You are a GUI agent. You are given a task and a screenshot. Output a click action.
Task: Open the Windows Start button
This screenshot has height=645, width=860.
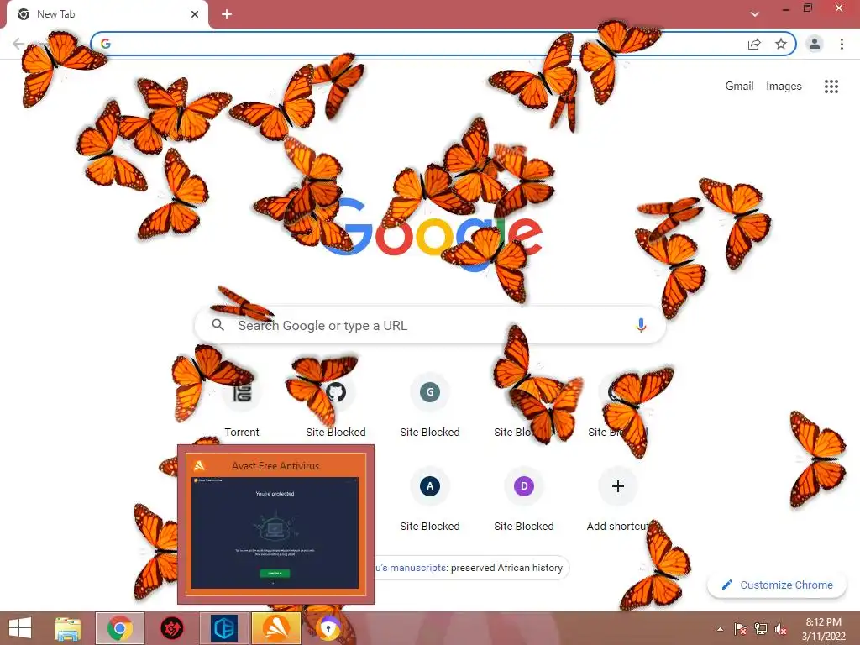[x=20, y=628]
